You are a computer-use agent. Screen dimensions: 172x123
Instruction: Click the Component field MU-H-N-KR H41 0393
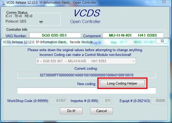(x=133, y=35)
